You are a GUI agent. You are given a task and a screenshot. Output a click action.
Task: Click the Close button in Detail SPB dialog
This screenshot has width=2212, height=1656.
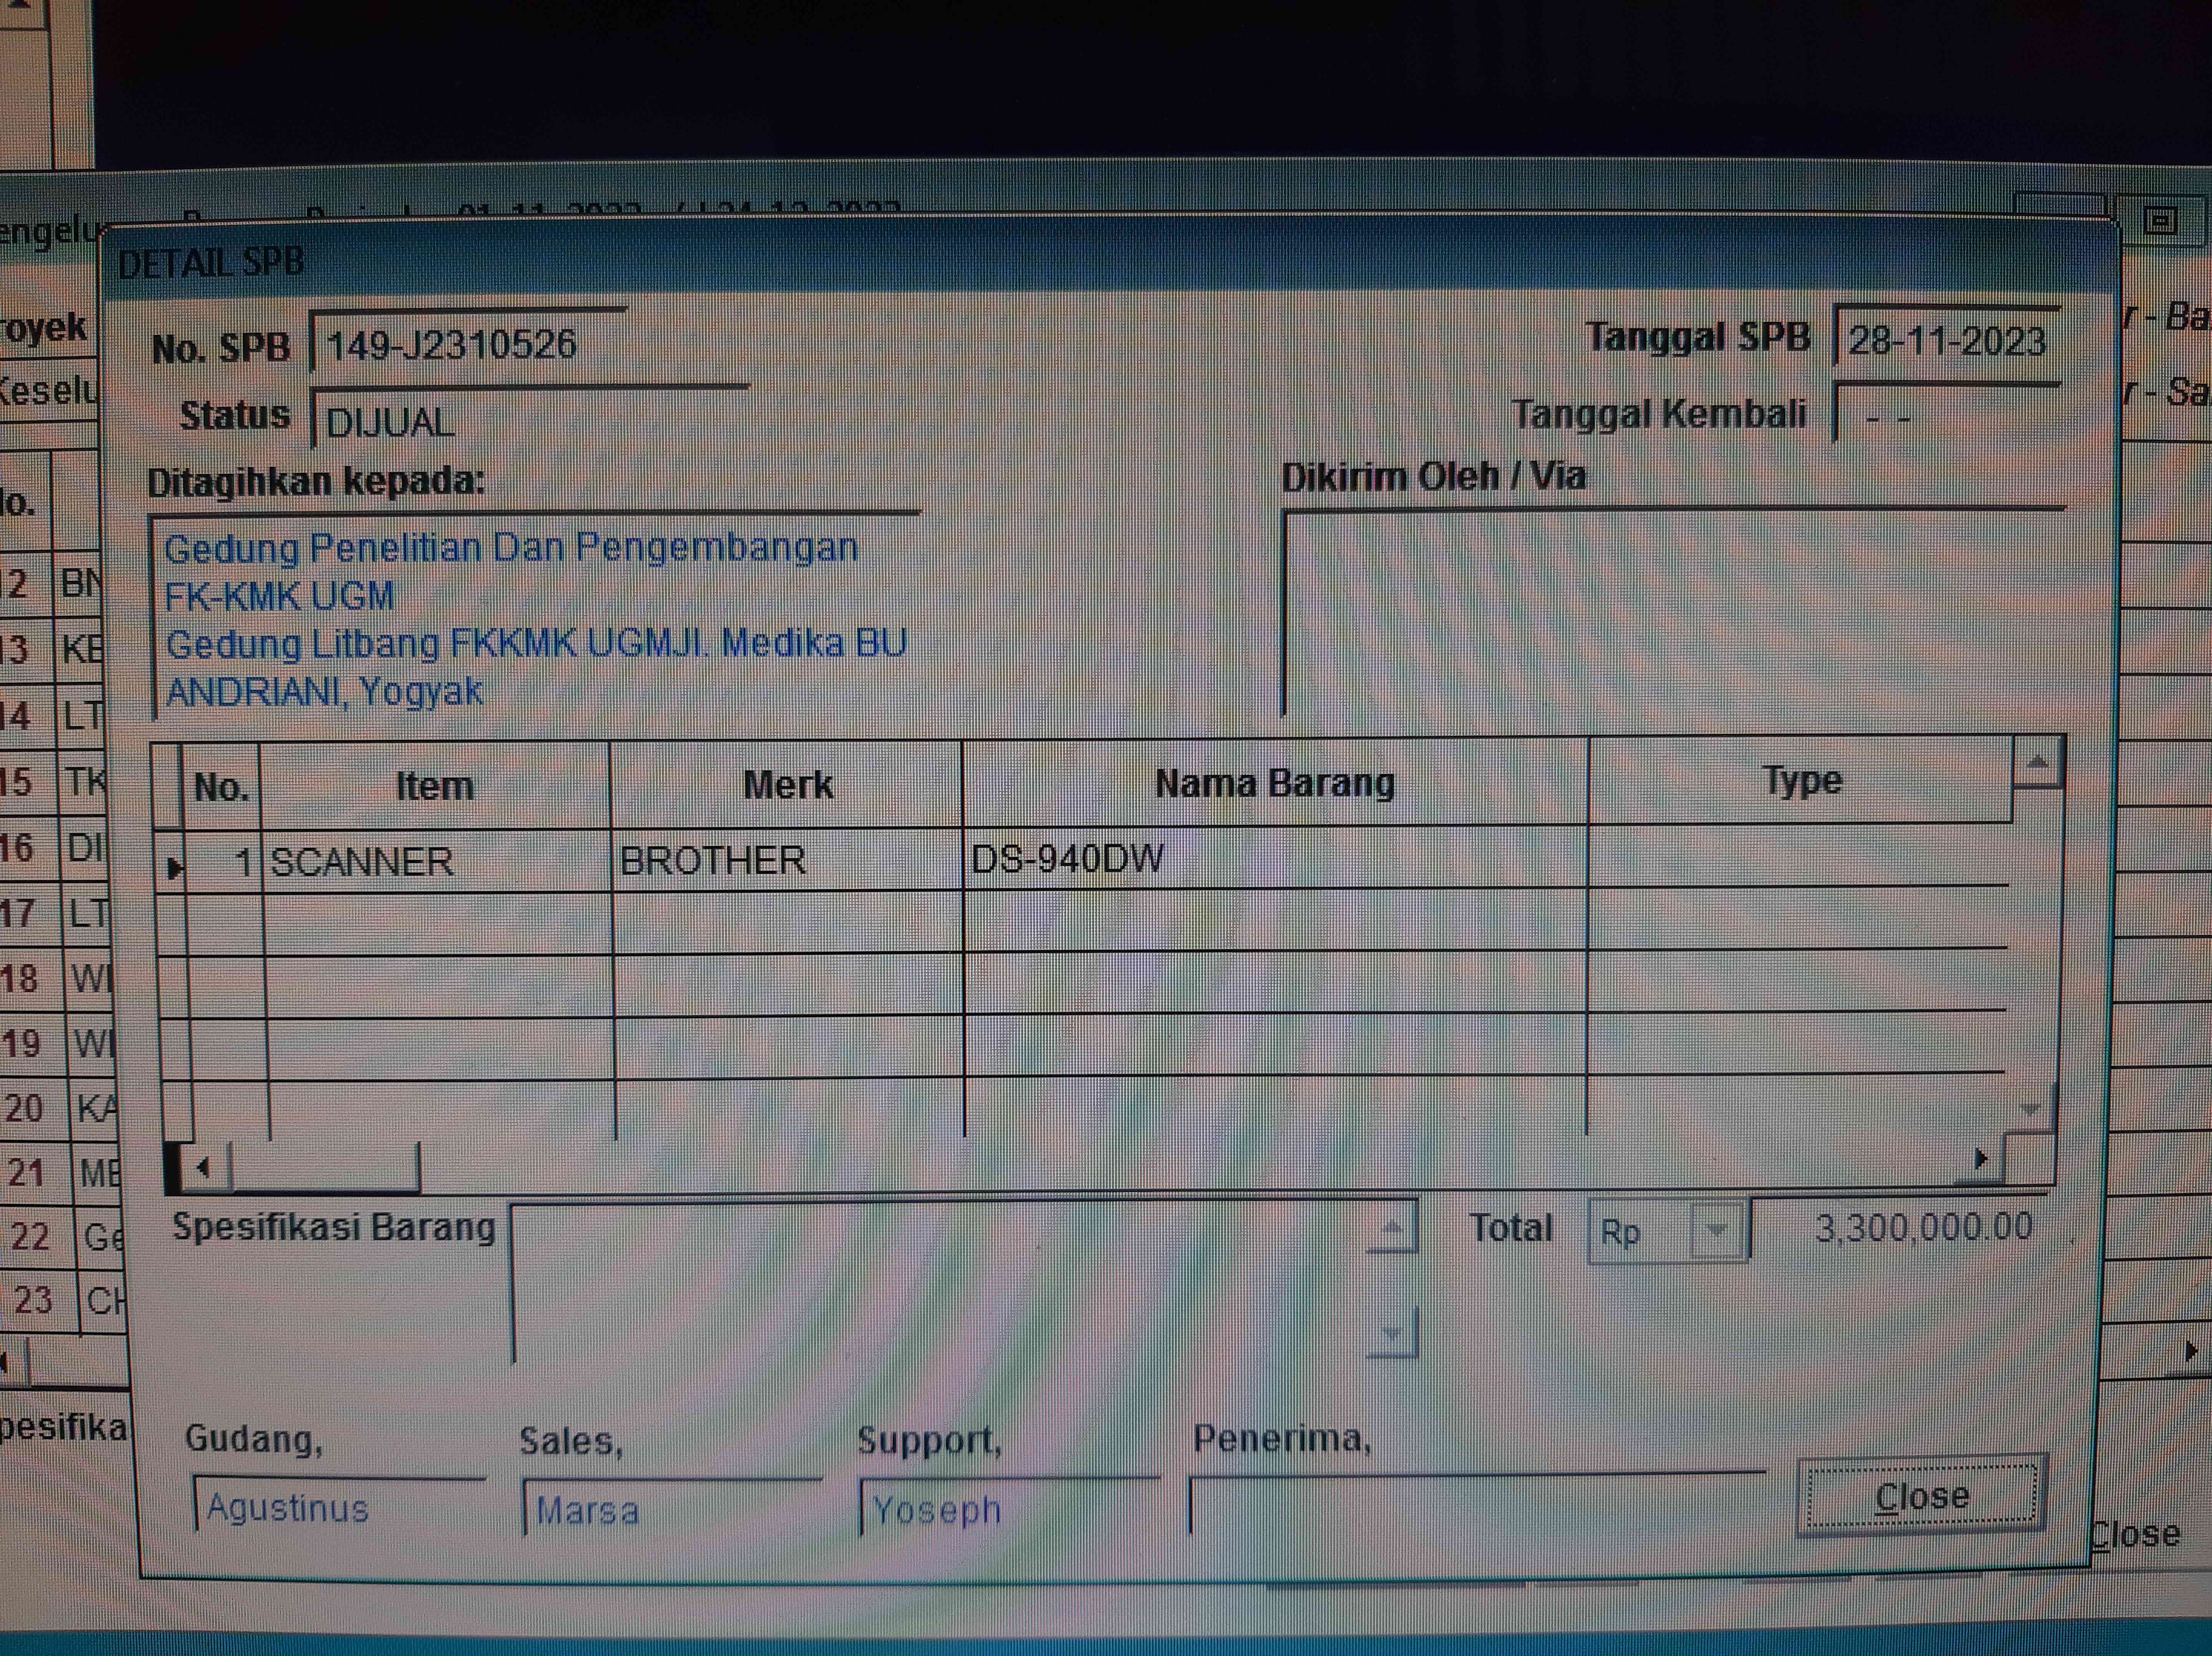coord(1922,1496)
